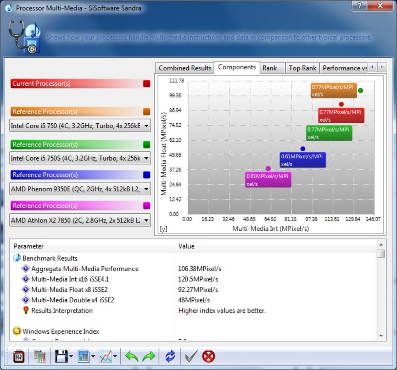Open the AMD Athlon X2 7850 dropdown
397x370 pixels.
coord(80,220)
